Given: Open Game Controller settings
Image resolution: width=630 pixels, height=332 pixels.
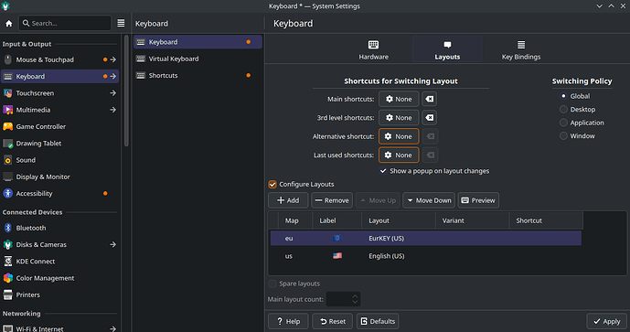Looking at the screenshot, I should click(x=59, y=126).
